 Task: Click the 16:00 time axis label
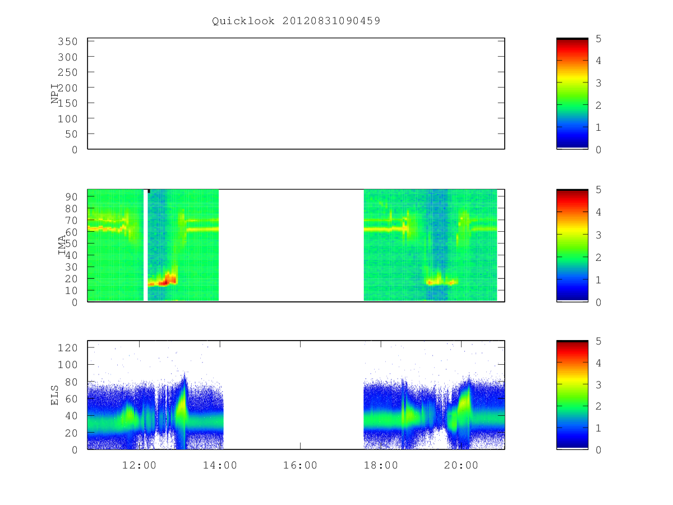coord(300,465)
